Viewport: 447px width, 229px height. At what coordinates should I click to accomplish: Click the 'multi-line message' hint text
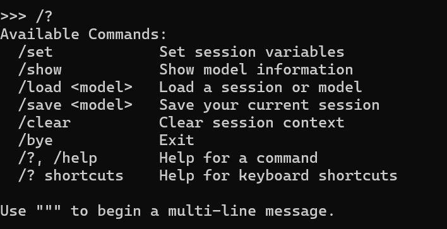click(x=251, y=211)
